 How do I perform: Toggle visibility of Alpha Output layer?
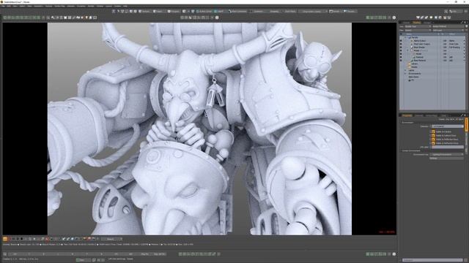401,41
